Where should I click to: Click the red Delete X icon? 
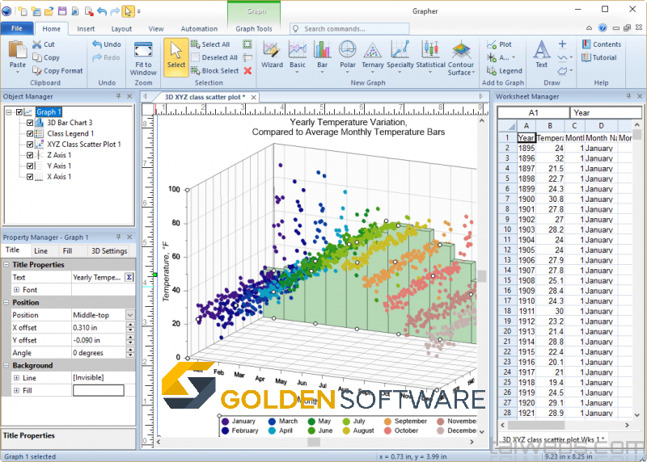[247, 71]
